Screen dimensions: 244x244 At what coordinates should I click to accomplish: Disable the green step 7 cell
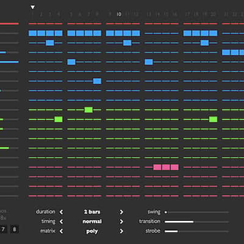click(88, 110)
